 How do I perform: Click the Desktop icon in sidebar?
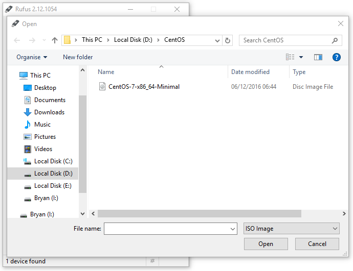point(28,88)
